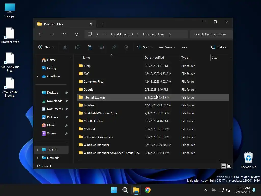Expand the OneDrive tree node
Viewport: 261px width, 196px height.
(37, 76)
